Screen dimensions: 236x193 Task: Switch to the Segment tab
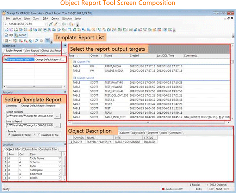tap(153, 133)
